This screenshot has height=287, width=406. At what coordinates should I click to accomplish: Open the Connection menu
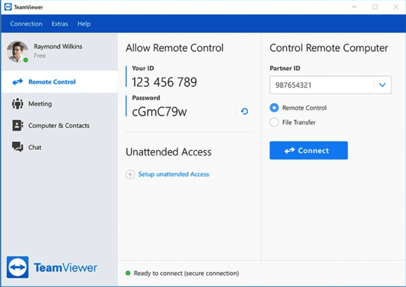point(26,24)
